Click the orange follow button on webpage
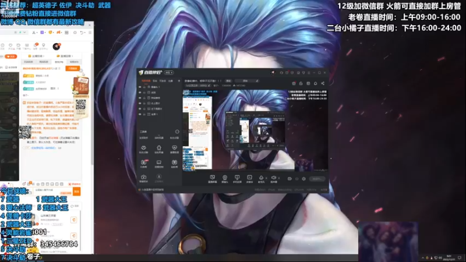The image size is (466, 262). (11, 56)
